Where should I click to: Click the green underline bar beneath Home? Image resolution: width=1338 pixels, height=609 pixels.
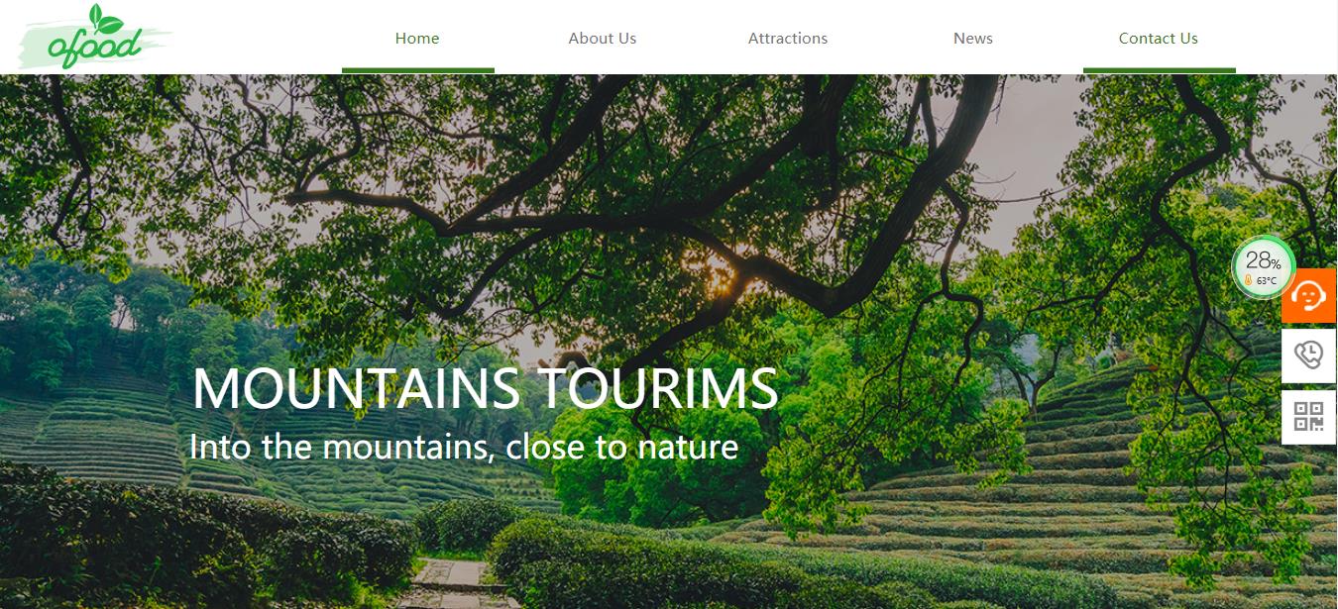418,70
